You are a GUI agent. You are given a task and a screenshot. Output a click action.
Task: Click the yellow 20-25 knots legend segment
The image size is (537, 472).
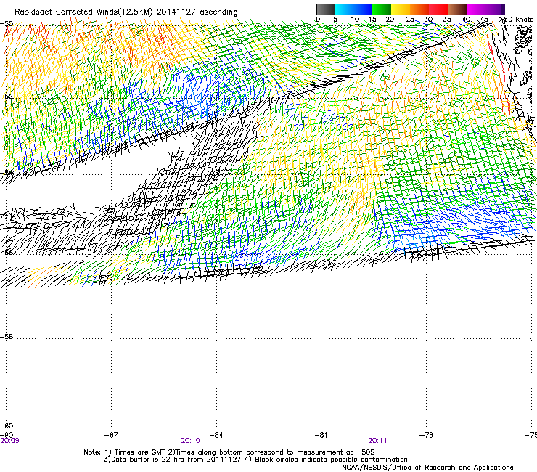[401, 9]
